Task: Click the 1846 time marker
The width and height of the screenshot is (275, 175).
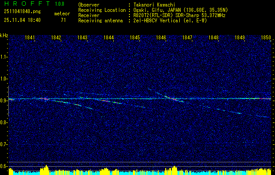Action: (x=161, y=37)
